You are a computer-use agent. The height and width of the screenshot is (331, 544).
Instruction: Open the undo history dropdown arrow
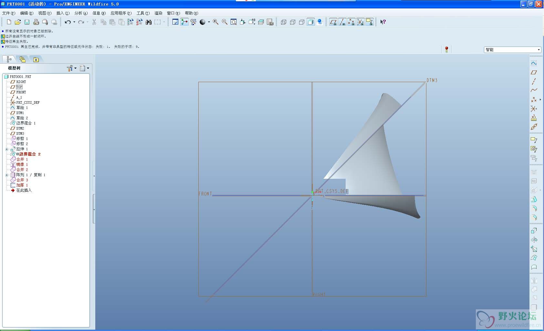click(x=74, y=22)
